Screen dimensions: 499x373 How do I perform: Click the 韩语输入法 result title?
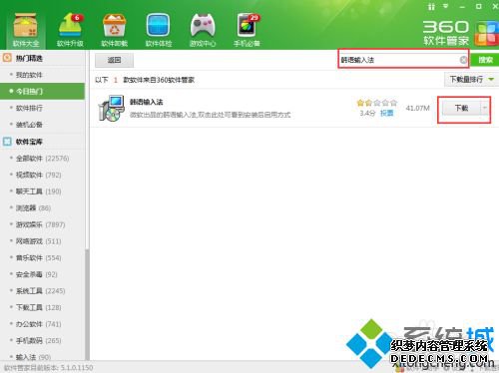tap(146, 102)
